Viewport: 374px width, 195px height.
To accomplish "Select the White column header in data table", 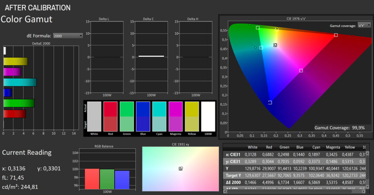I will pos(252,147).
